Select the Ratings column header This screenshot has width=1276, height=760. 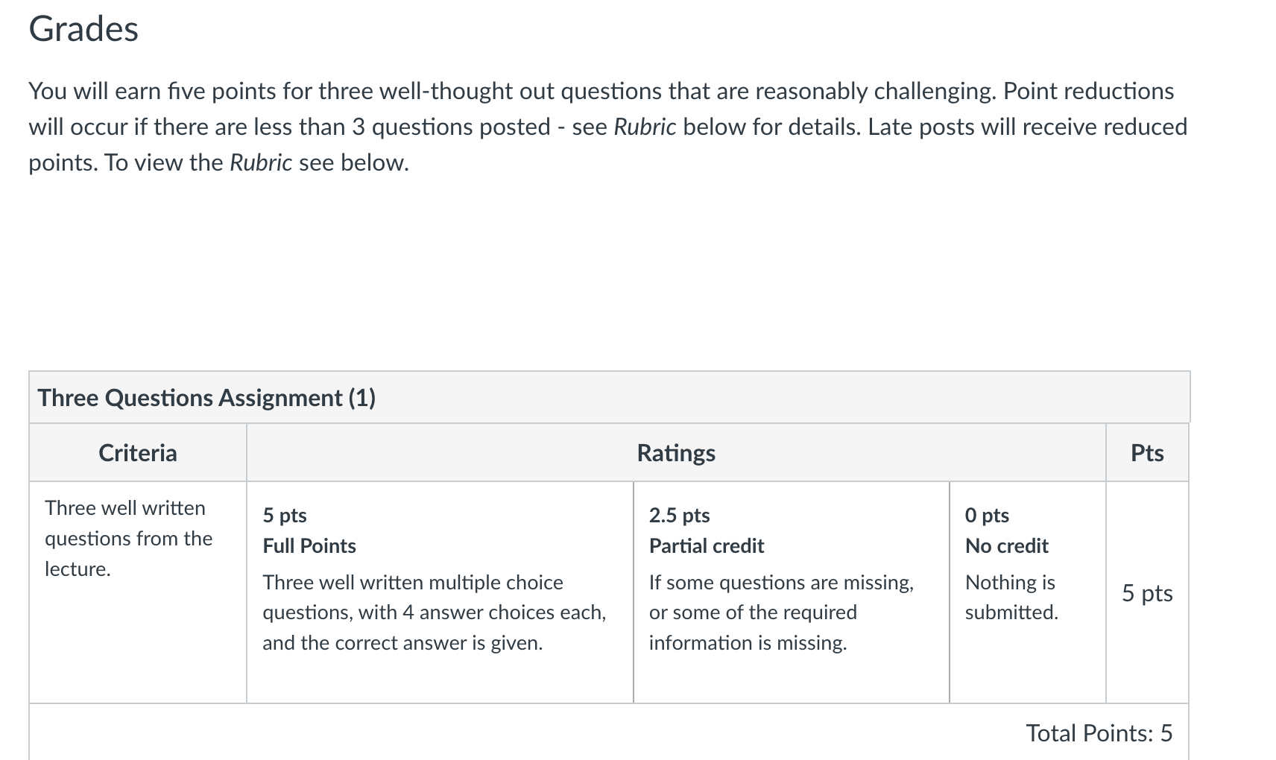[x=676, y=453]
